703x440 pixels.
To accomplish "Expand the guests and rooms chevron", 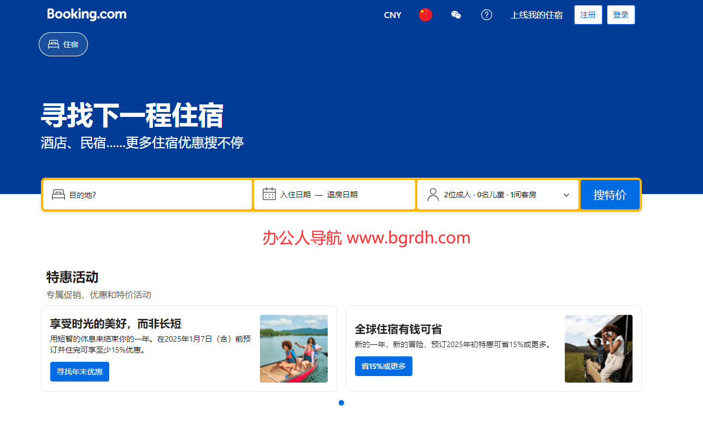I will (x=566, y=195).
